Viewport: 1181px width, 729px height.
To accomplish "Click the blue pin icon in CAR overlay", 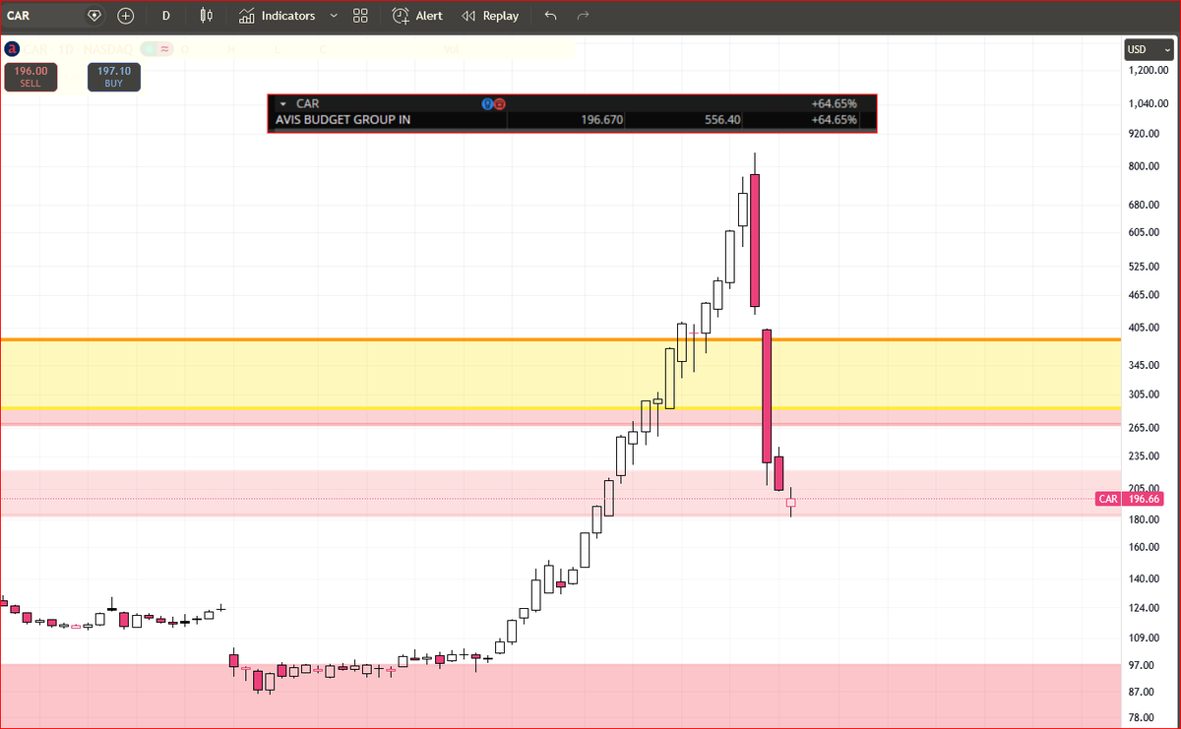I will pyautogui.click(x=487, y=103).
